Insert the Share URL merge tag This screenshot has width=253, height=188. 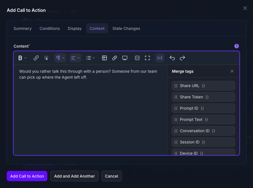(203, 86)
